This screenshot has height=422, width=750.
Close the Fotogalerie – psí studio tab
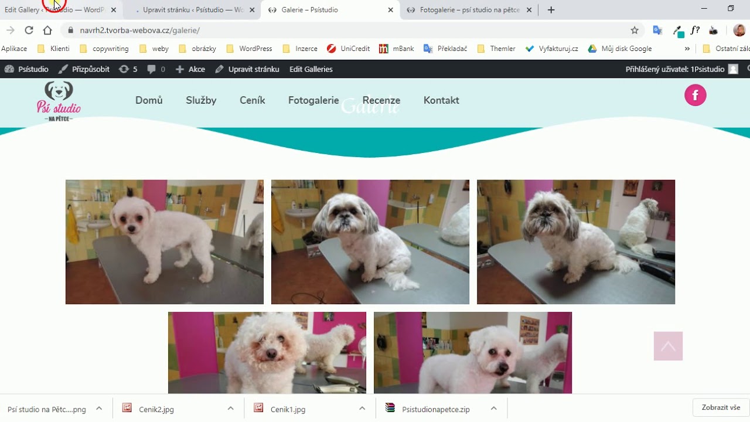(529, 10)
